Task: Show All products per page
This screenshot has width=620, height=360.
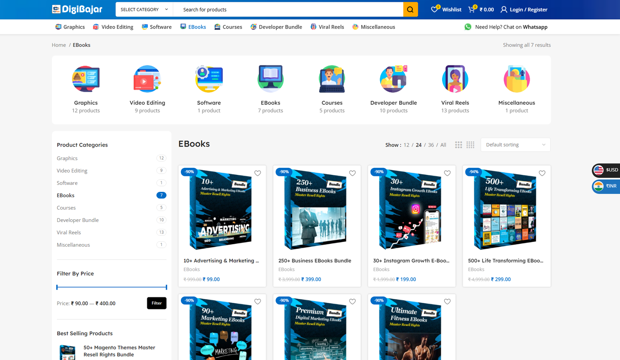Action: point(443,145)
